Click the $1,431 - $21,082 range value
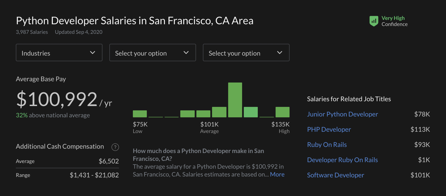This screenshot has height=196, width=446. 94,175
